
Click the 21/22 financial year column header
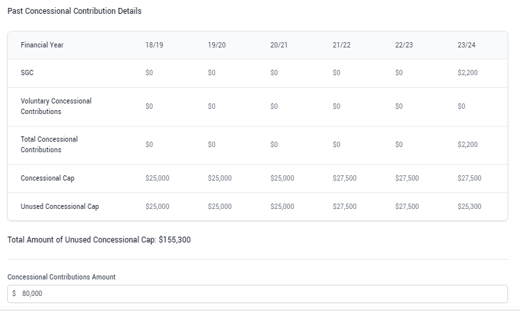pyautogui.click(x=341, y=45)
